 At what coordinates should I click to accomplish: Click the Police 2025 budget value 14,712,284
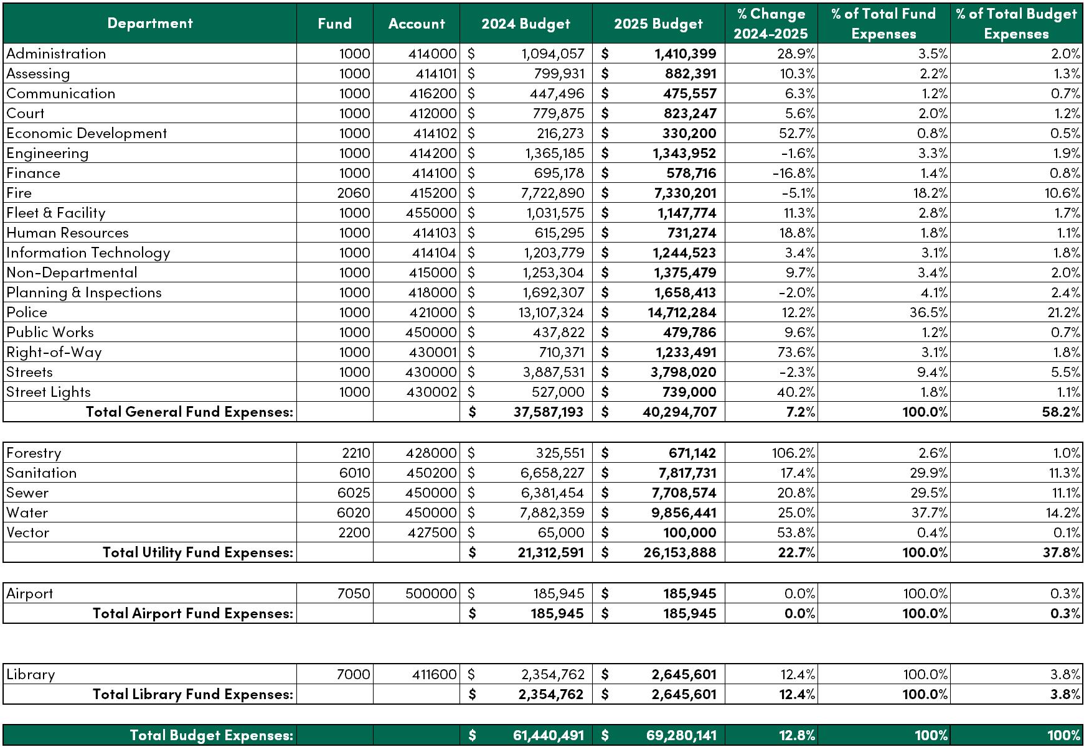pos(682,312)
